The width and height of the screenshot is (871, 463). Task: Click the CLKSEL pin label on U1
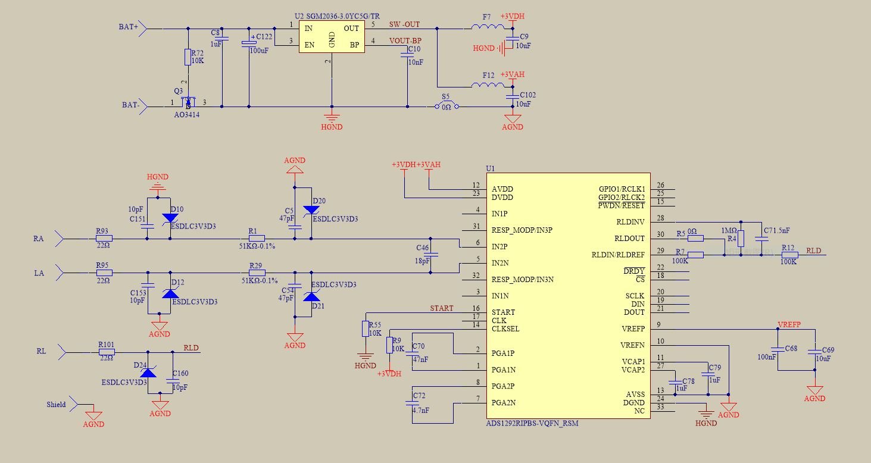[x=505, y=329]
